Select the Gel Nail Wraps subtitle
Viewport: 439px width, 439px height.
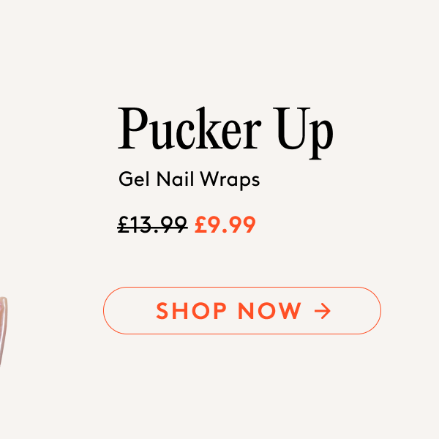tap(189, 179)
